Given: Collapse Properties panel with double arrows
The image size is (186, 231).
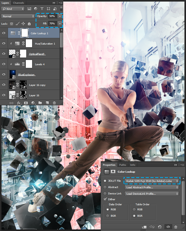Looking at the screenshot, I should click(x=176, y=165).
